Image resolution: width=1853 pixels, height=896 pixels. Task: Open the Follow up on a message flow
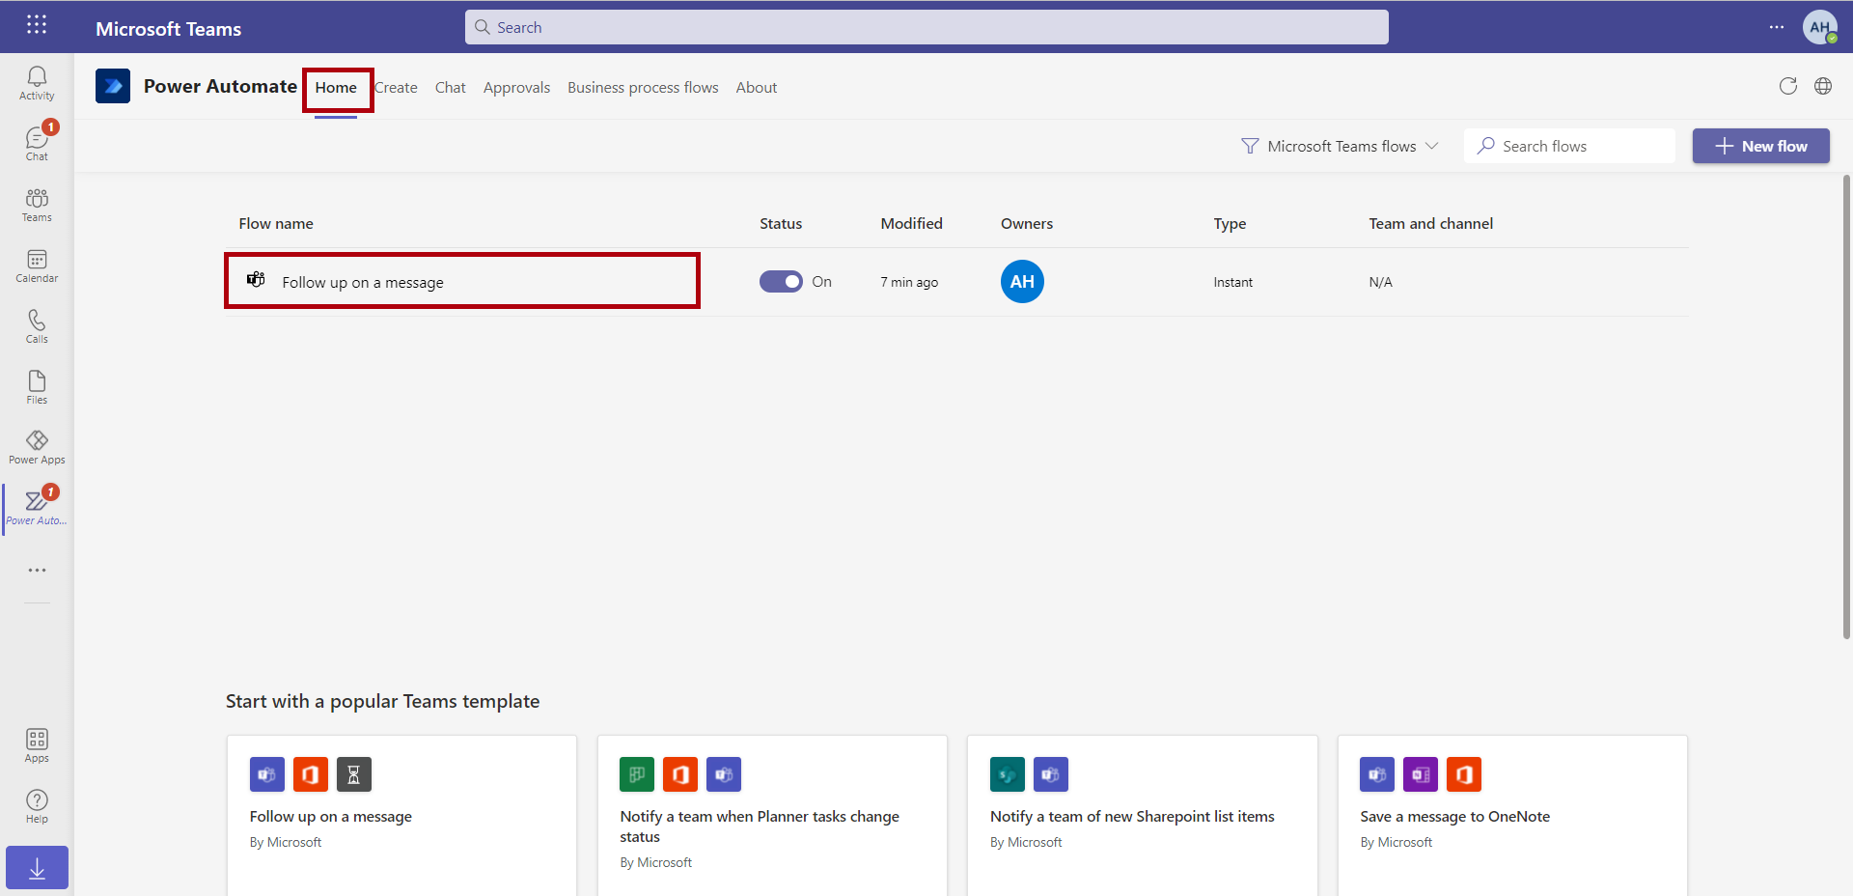pos(363,283)
